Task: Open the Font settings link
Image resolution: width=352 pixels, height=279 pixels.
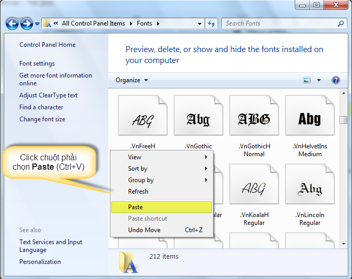Action: pos(37,64)
